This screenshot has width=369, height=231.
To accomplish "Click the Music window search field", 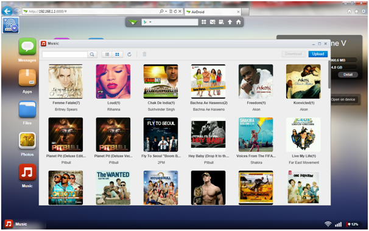I will click(65, 54).
